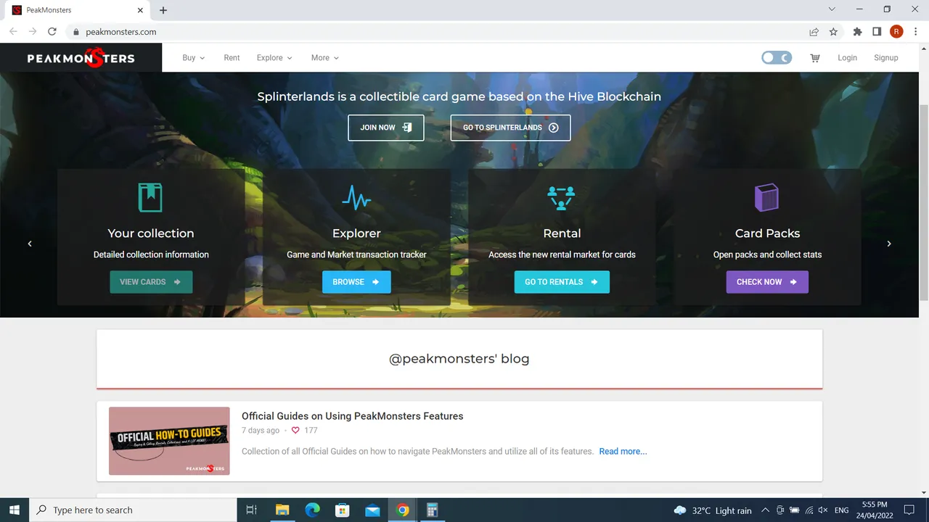Open the Official Guides on Using PeakMonsters Features post
This screenshot has width=929, height=522.
click(352, 416)
